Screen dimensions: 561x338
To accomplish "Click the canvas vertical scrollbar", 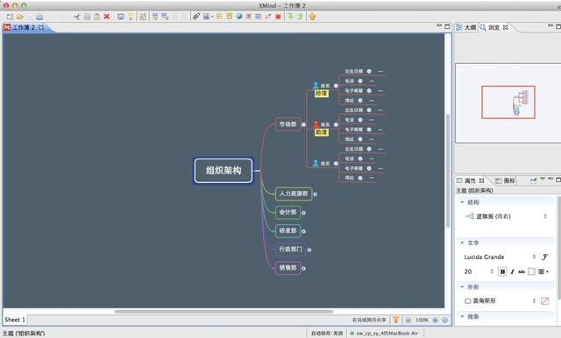I will pyautogui.click(x=448, y=171).
